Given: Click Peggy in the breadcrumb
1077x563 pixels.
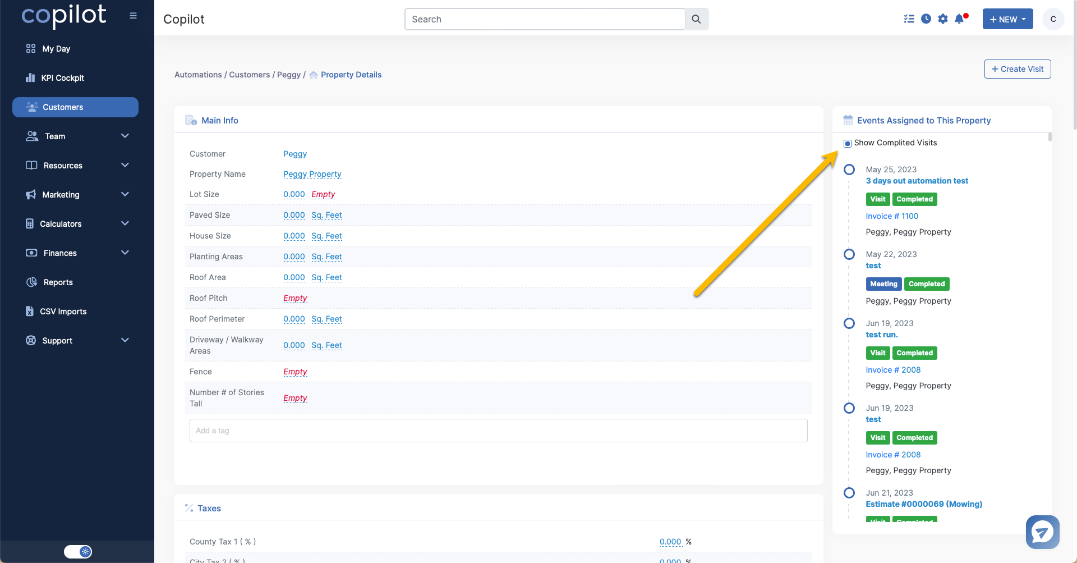Looking at the screenshot, I should pos(289,75).
